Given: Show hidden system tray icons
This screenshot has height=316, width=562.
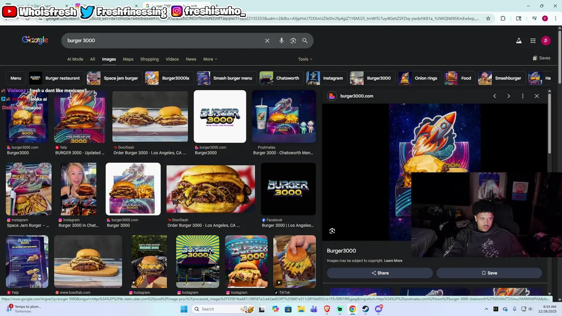Looking at the screenshot, I should coord(486,309).
